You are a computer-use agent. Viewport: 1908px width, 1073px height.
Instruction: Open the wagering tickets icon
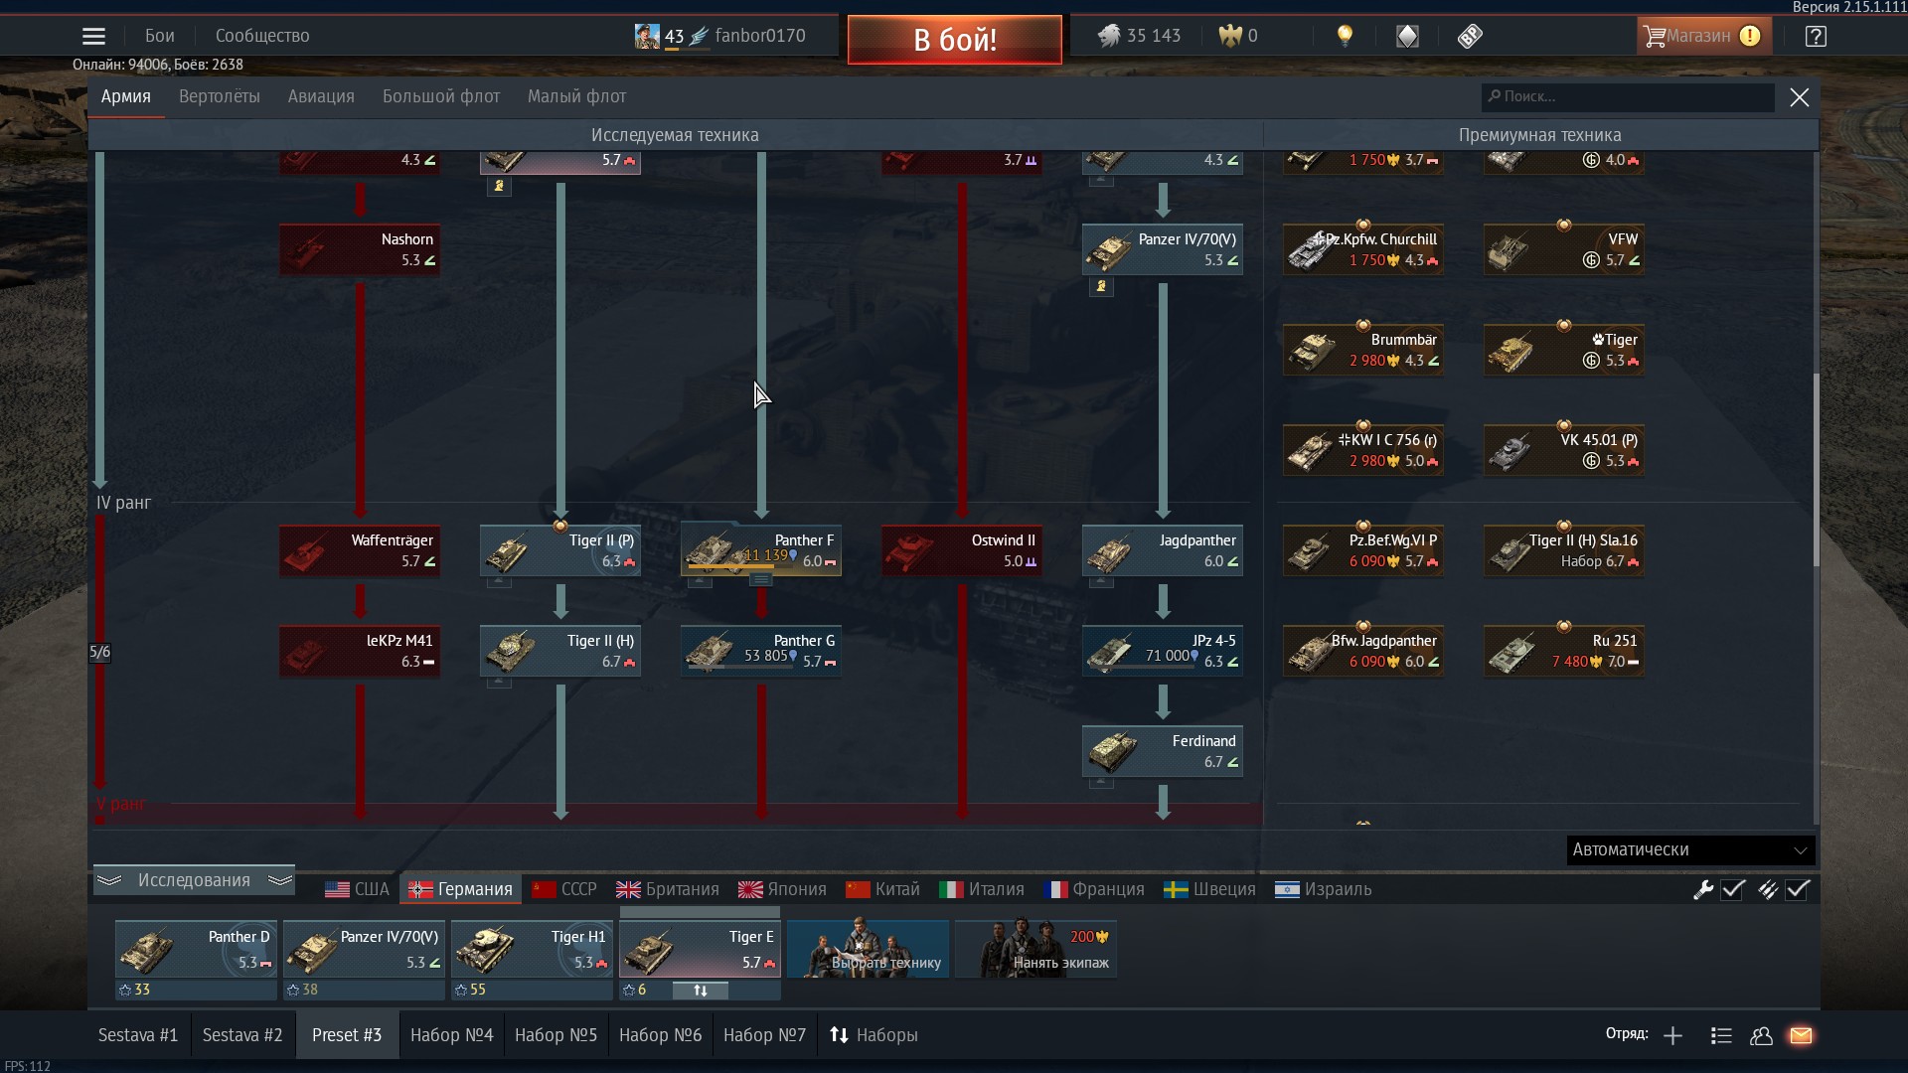(1470, 37)
